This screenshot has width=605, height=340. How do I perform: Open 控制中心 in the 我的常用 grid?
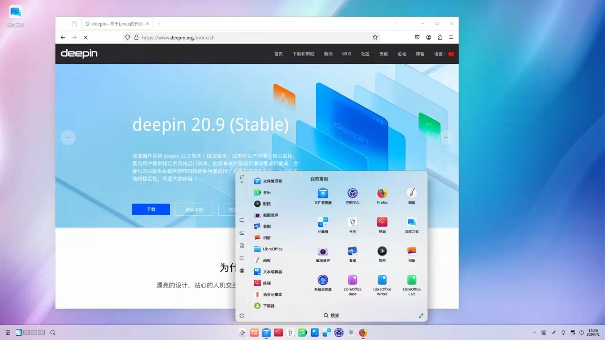[x=353, y=196]
